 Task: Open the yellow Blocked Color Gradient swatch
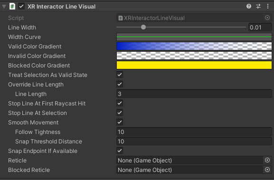pyautogui.click(x=194, y=65)
